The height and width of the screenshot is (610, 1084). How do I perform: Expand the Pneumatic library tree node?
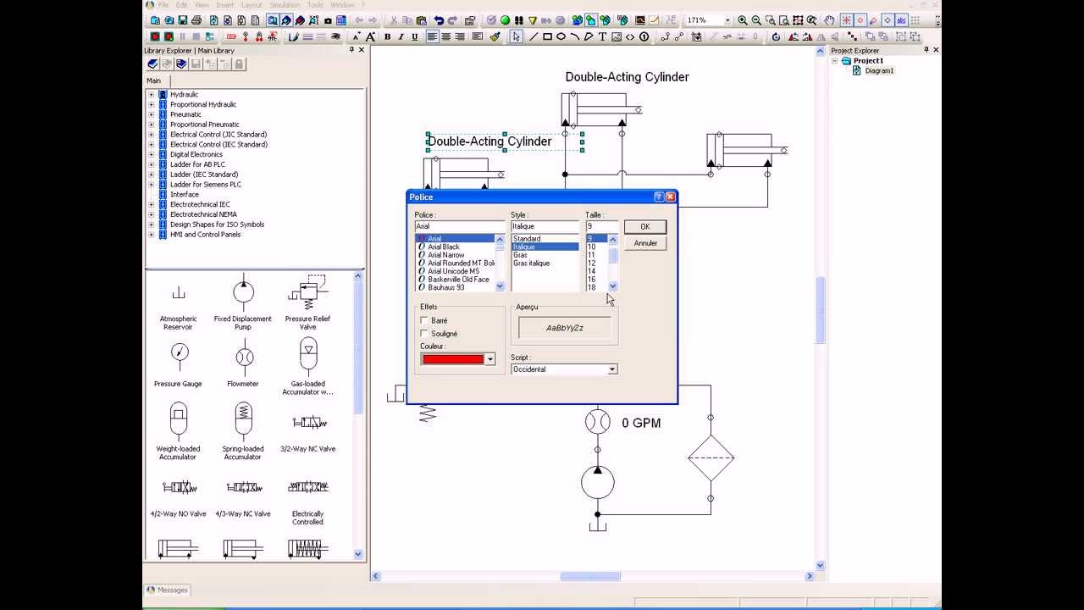click(152, 114)
